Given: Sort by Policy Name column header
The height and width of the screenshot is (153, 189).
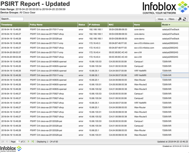Looking at the screenshot, I should pos(54,25).
